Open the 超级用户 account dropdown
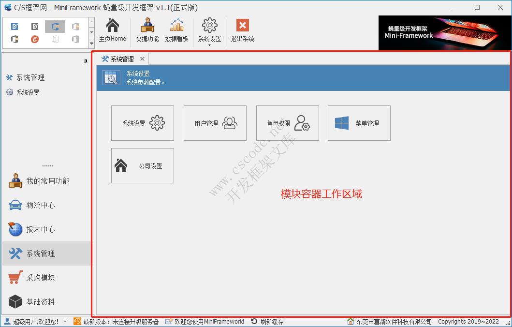The width and height of the screenshot is (512, 327). [x=65, y=321]
